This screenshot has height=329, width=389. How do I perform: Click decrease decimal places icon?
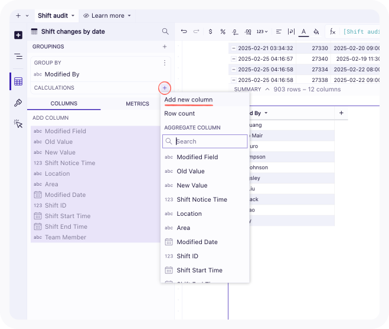pos(235,32)
